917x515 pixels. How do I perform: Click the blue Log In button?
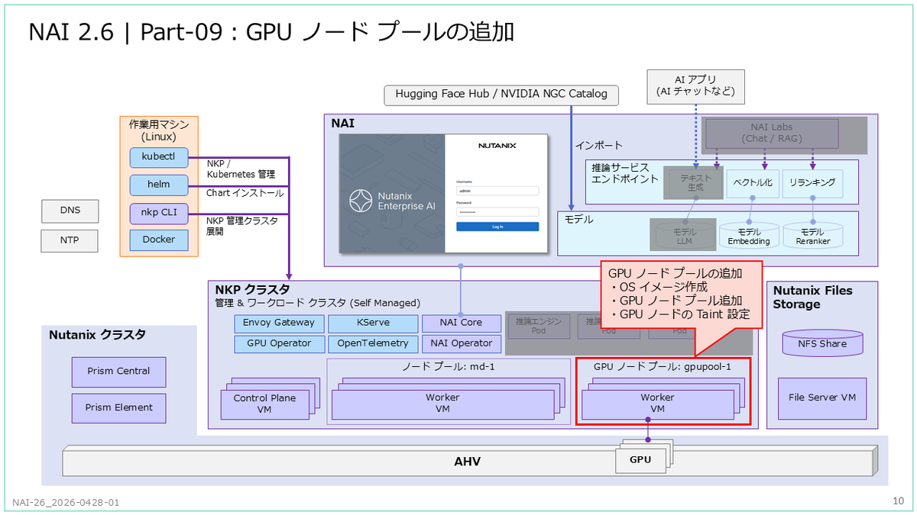497,227
